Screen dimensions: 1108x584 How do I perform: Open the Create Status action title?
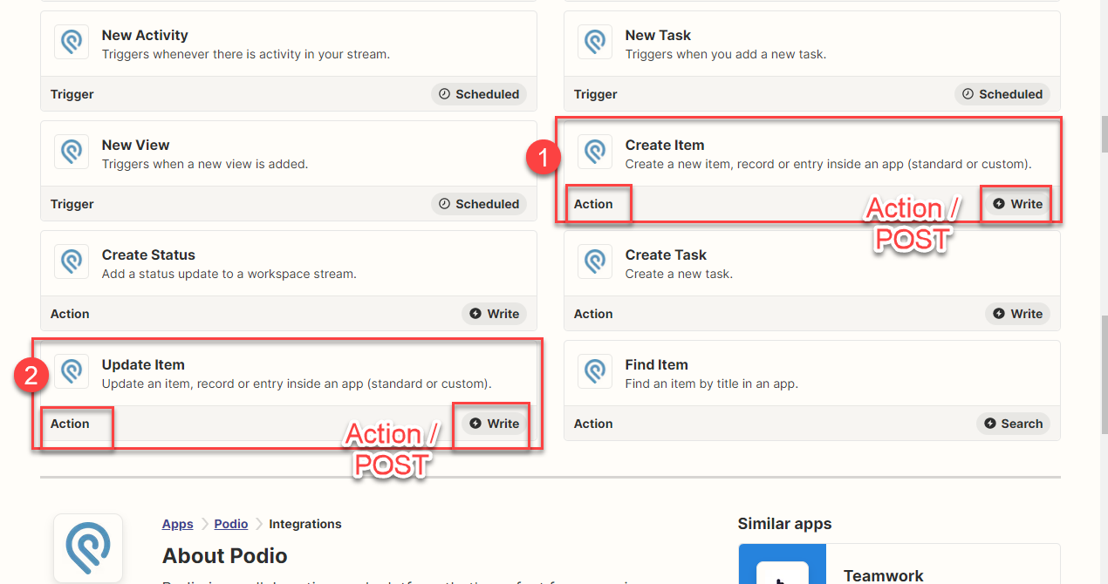pos(148,255)
